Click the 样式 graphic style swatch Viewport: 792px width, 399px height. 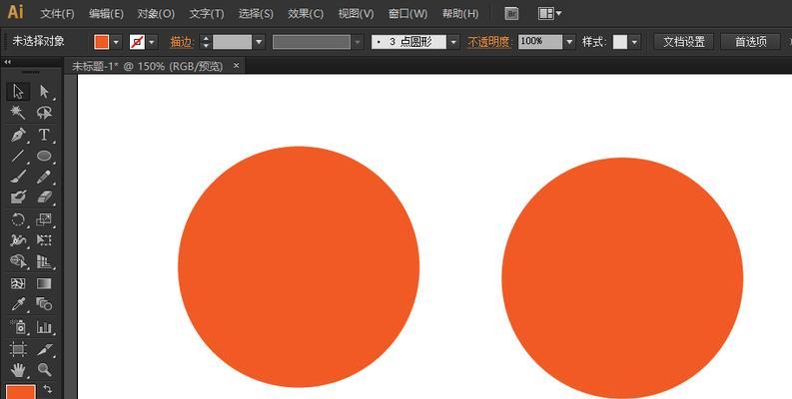pyautogui.click(x=620, y=42)
